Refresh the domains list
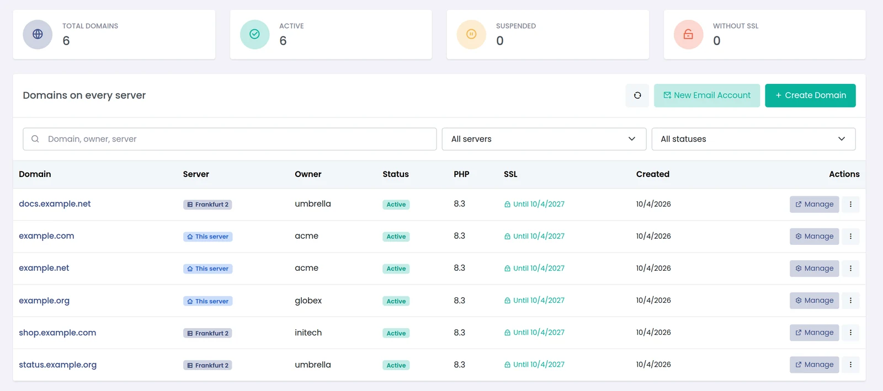883x391 pixels. click(637, 95)
